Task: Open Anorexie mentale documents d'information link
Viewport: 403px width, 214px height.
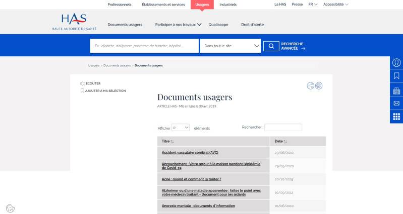Action: click(198, 206)
